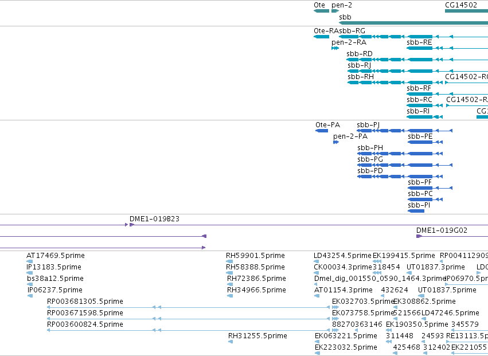The width and height of the screenshot is (488, 356).
Task: Open the AT17469.5prime EST label
Action: [56, 256]
